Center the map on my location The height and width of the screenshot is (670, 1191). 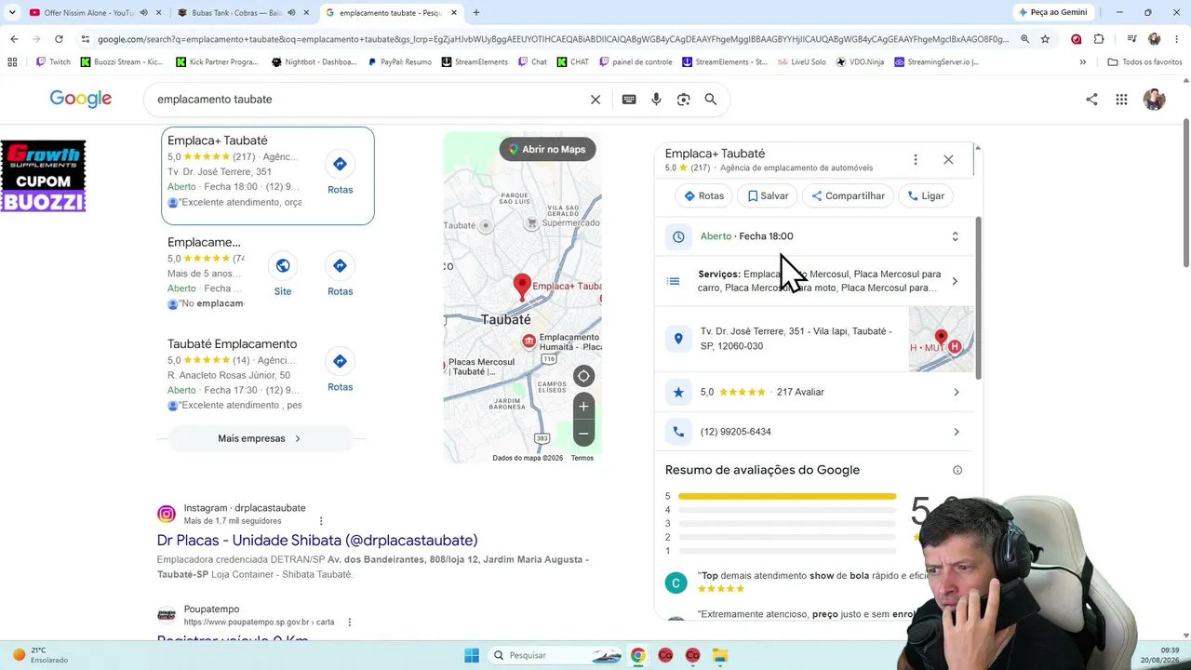583,376
